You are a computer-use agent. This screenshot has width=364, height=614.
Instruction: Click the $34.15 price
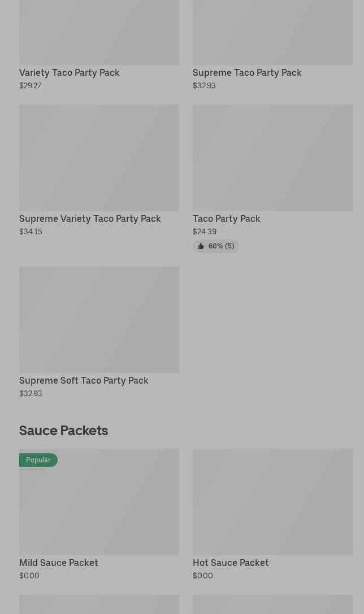[31, 231]
